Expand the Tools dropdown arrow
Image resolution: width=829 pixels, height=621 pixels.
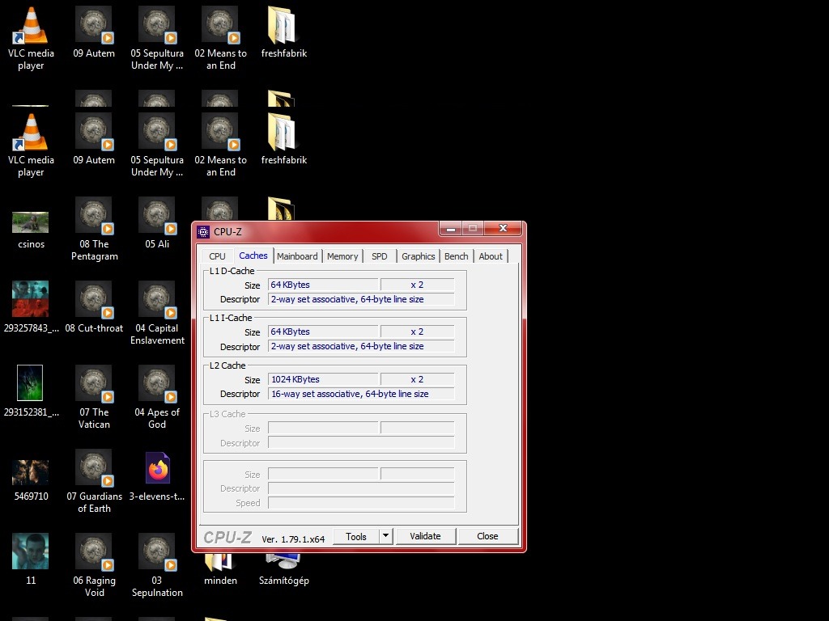pos(386,537)
